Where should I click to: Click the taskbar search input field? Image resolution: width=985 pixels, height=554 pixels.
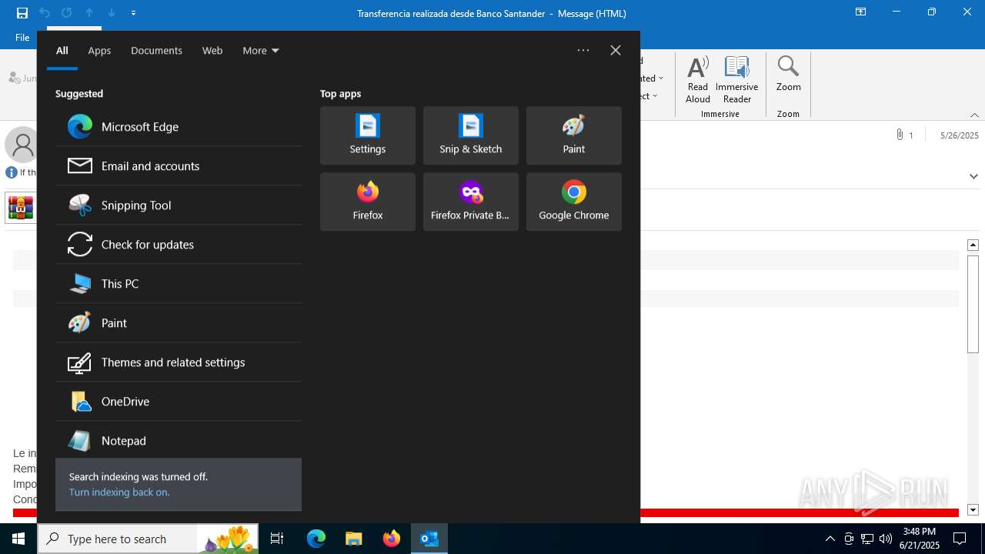(116, 539)
